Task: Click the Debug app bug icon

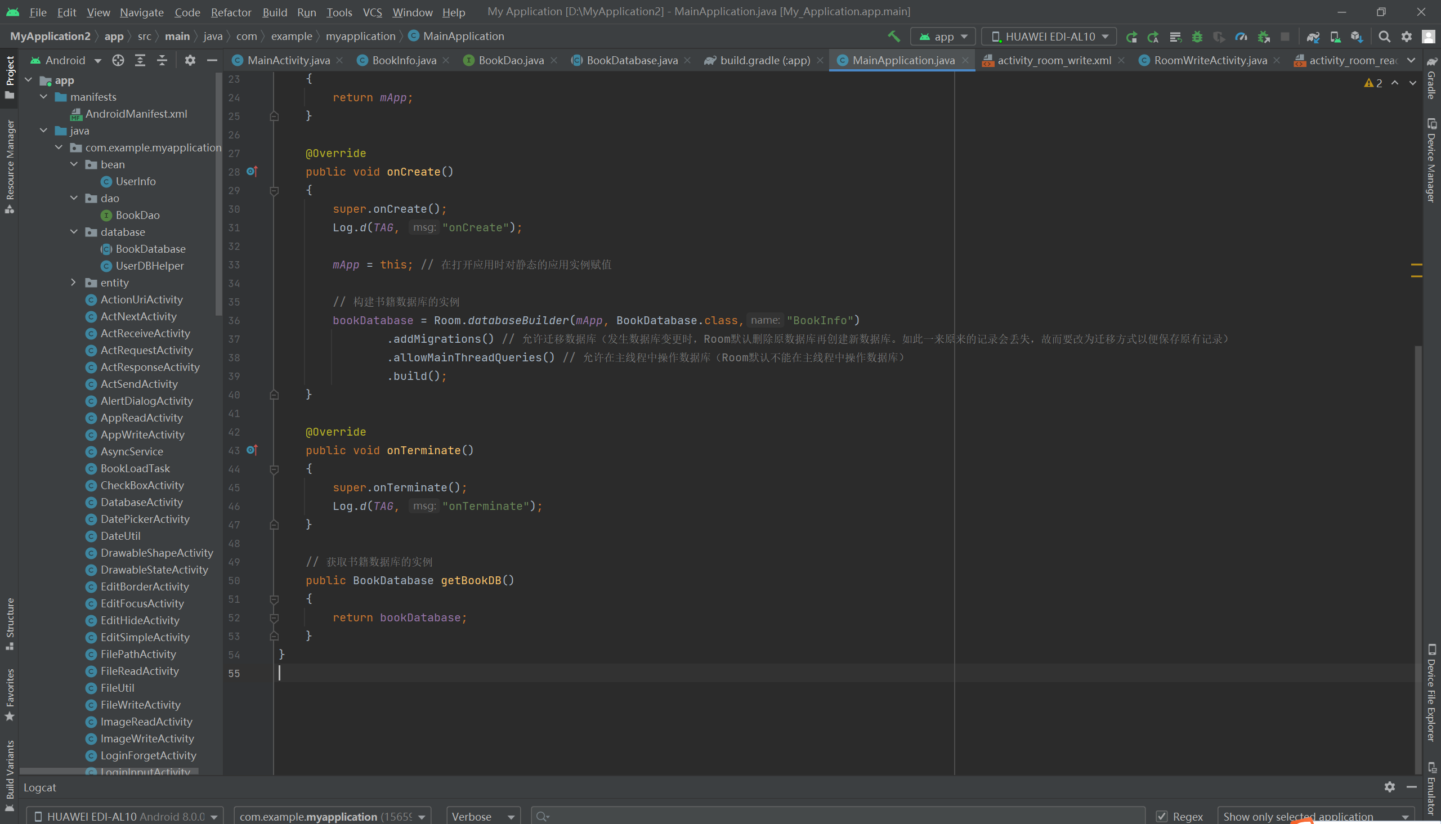Action: pyautogui.click(x=1197, y=37)
